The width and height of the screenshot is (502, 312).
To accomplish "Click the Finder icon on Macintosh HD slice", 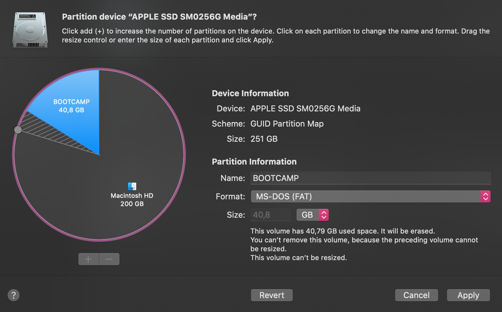I will pos(132,186).
